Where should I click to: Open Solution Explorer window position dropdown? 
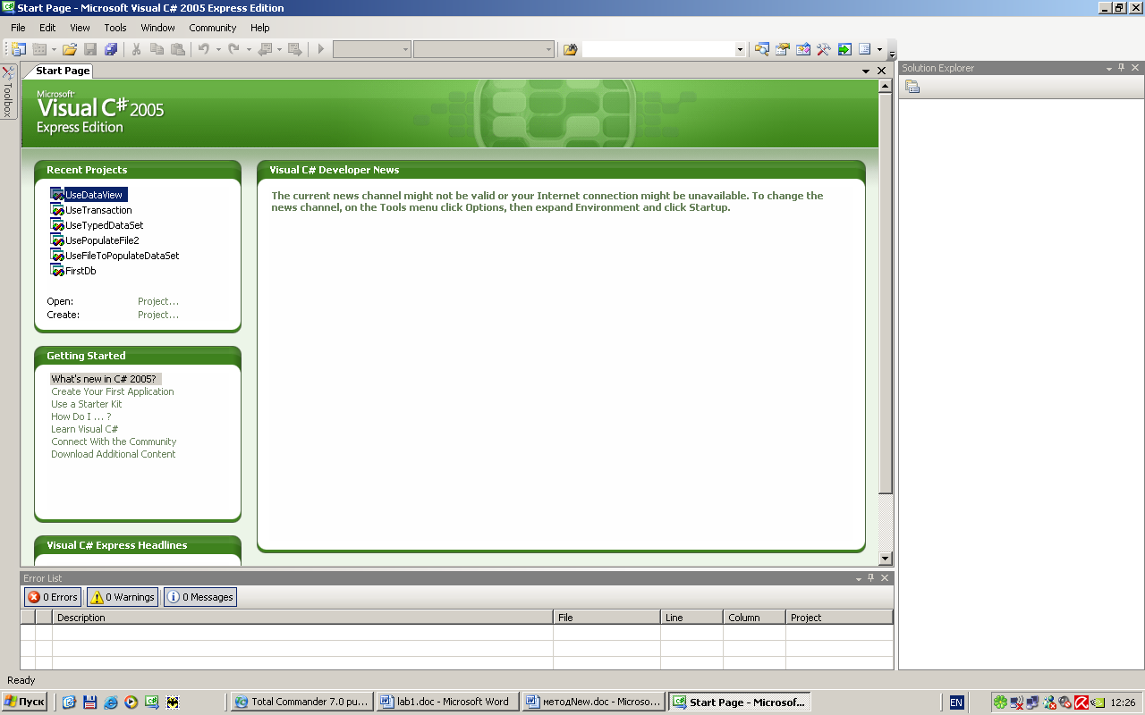point(1109,68)
